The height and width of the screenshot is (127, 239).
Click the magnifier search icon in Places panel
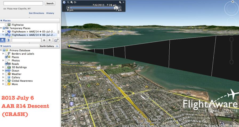point(3,40)
